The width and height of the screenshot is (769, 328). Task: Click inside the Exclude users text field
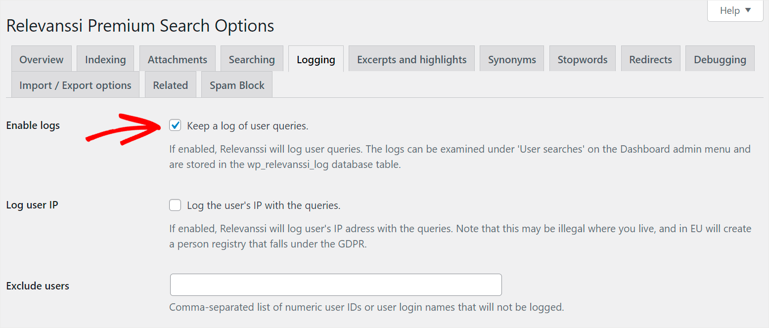pyautogui.click(x=336, y=285)
